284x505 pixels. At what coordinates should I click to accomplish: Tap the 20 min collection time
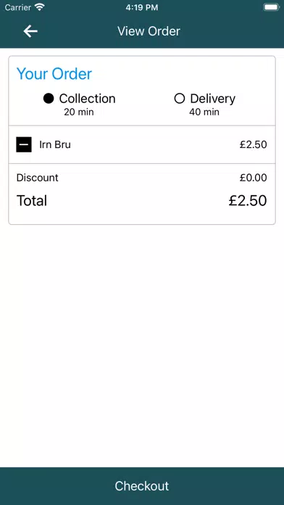click(79, 112)
